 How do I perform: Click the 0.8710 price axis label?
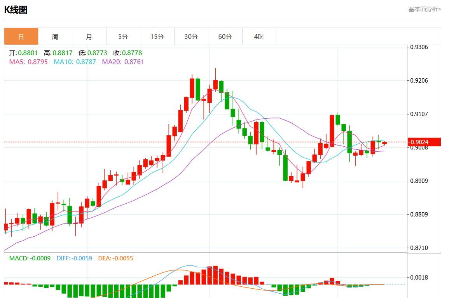tap(419, 248)
